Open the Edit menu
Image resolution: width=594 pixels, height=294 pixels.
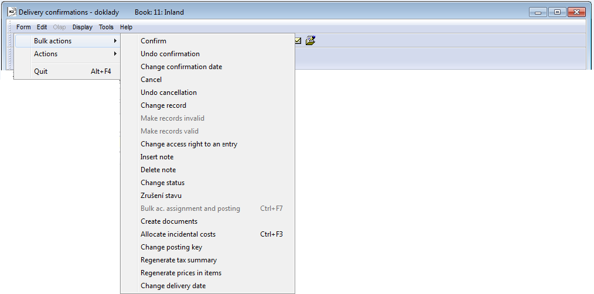coord(42,27)
